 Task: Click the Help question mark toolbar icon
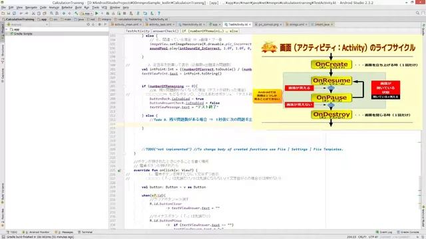(159, 13)
